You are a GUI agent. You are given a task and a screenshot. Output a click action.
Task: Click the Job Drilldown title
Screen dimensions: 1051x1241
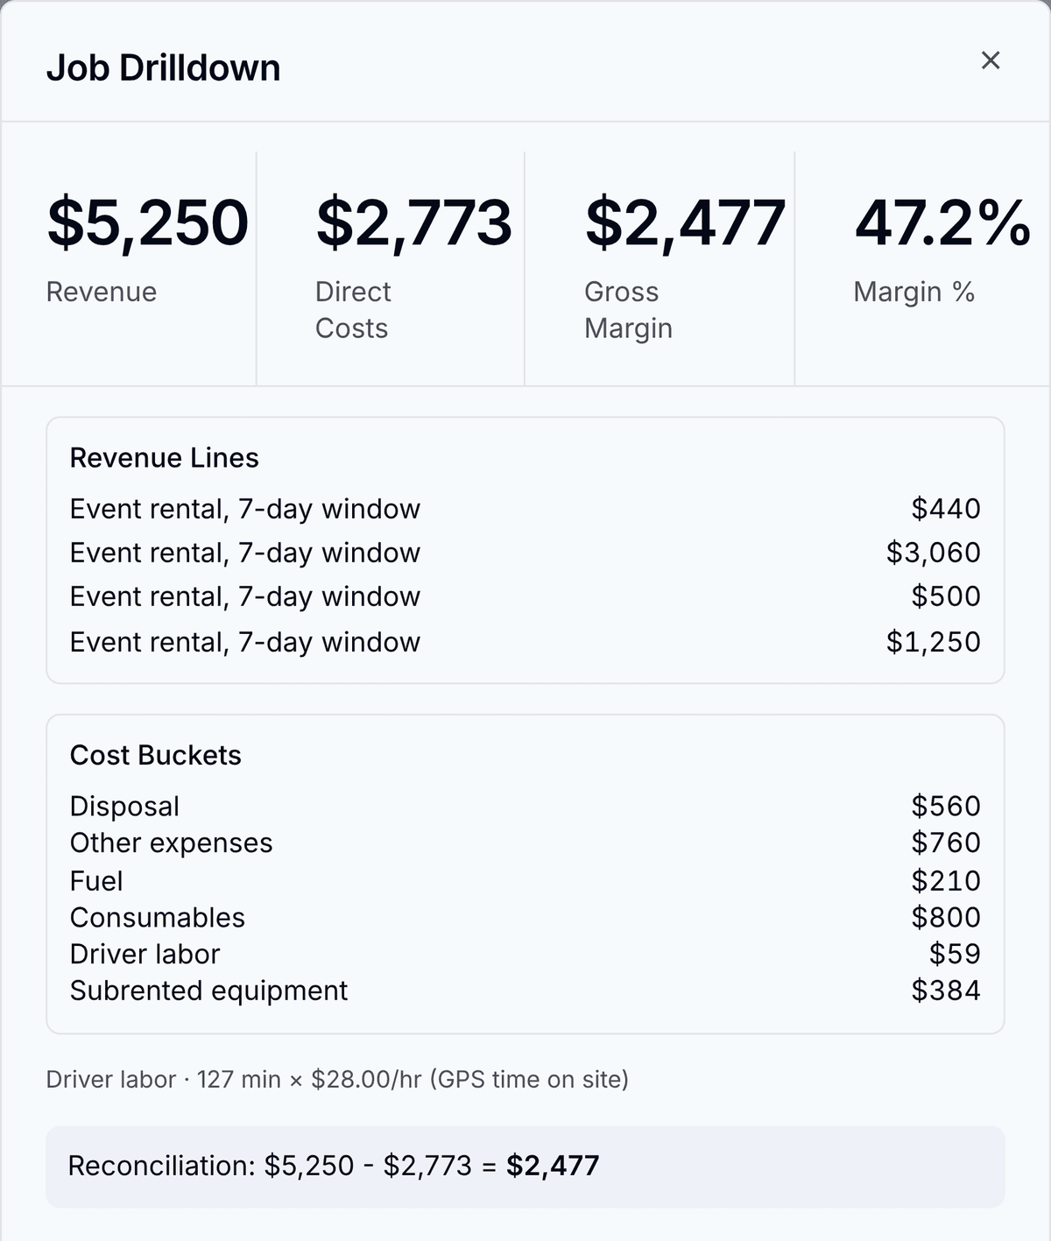[164, 68]
